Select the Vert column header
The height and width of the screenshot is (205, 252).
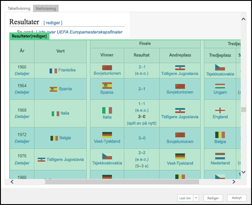point(60,51)
